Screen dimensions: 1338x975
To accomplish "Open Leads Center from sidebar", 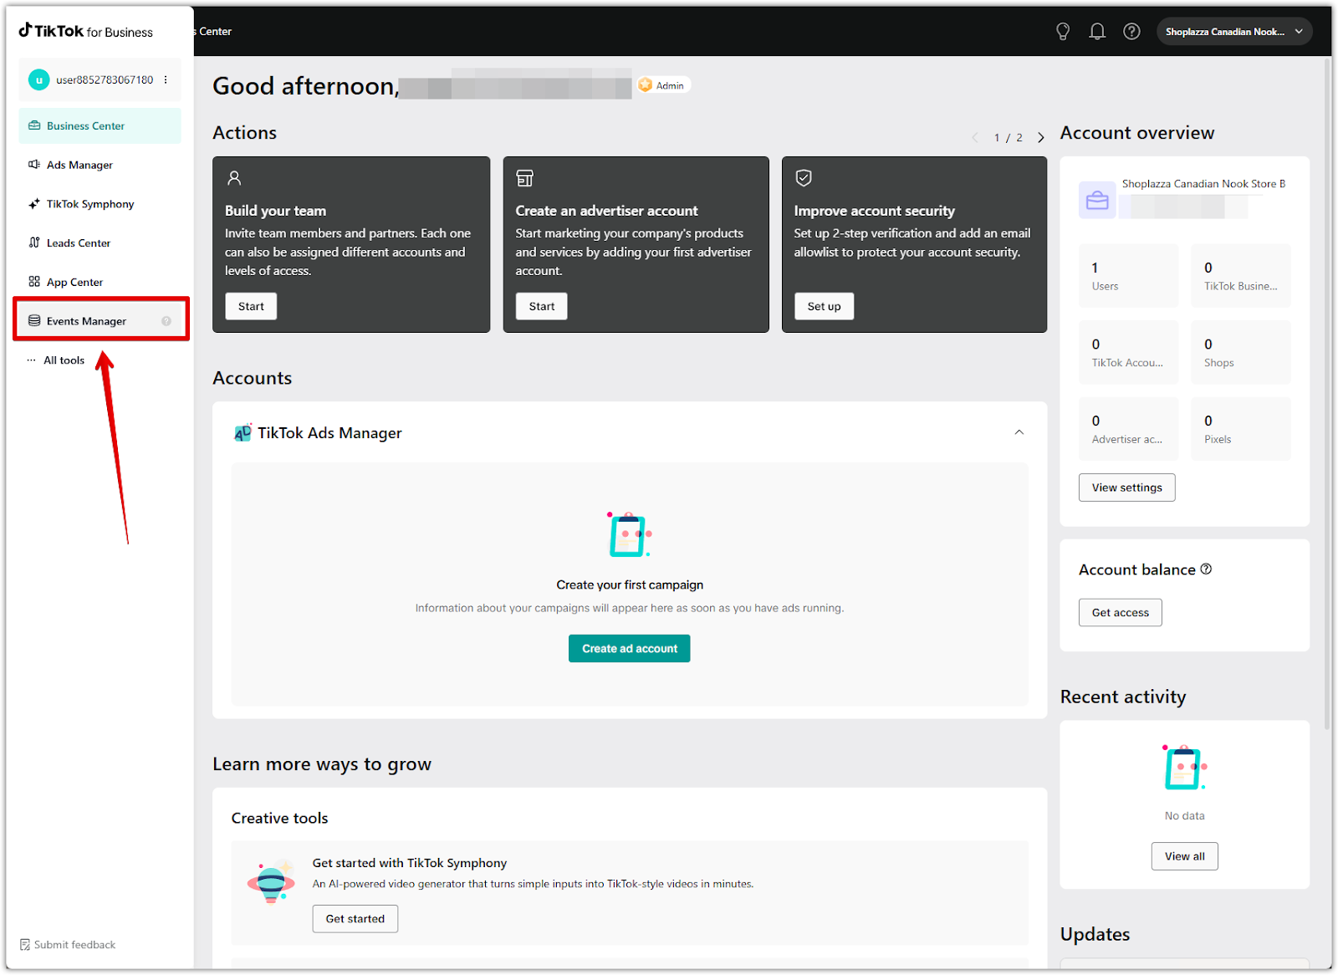I will click(100, 243).
